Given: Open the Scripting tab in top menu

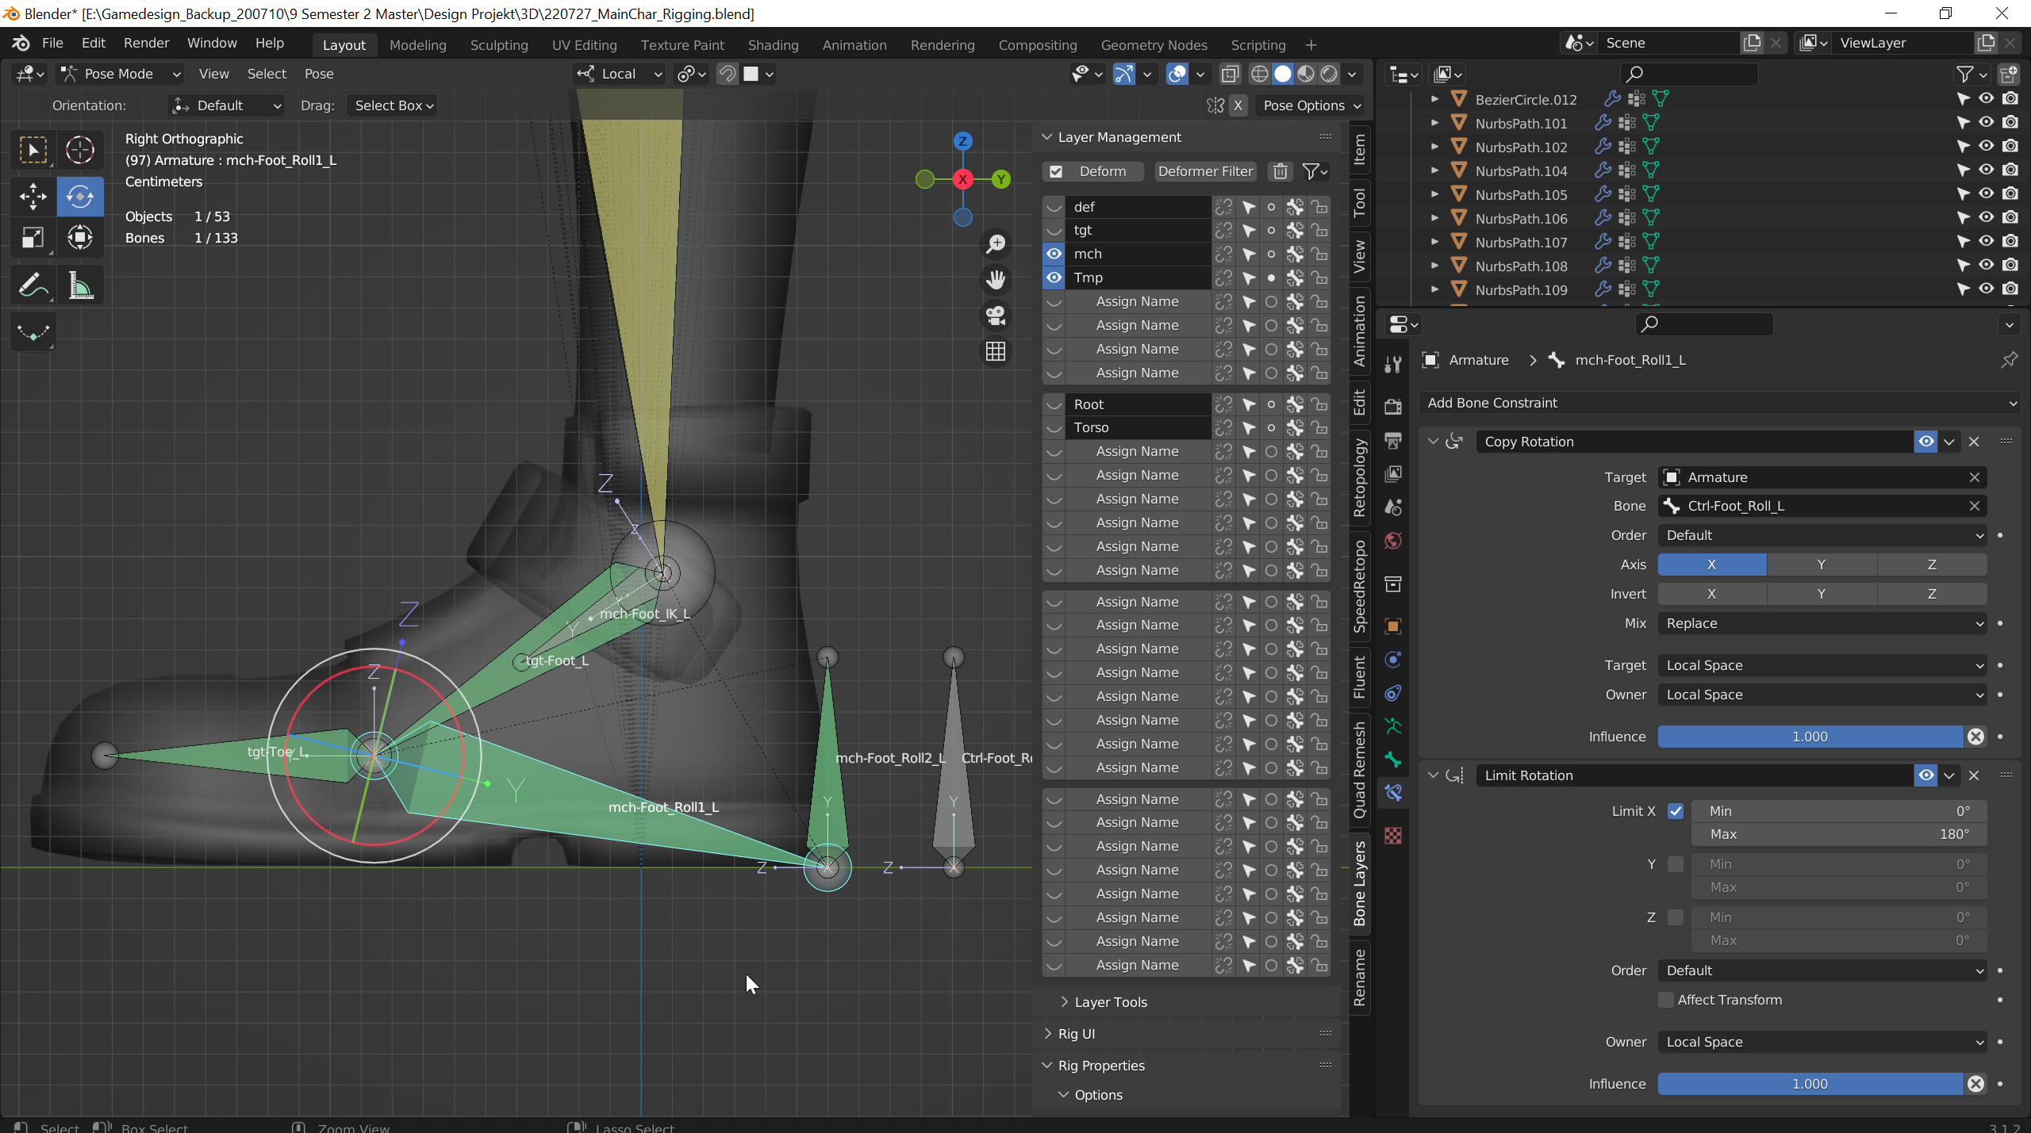Looking at the screenshot, I should tap(1257, 43).
